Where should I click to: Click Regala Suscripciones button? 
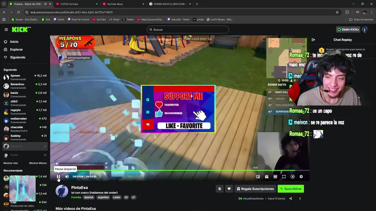[255, 189]
